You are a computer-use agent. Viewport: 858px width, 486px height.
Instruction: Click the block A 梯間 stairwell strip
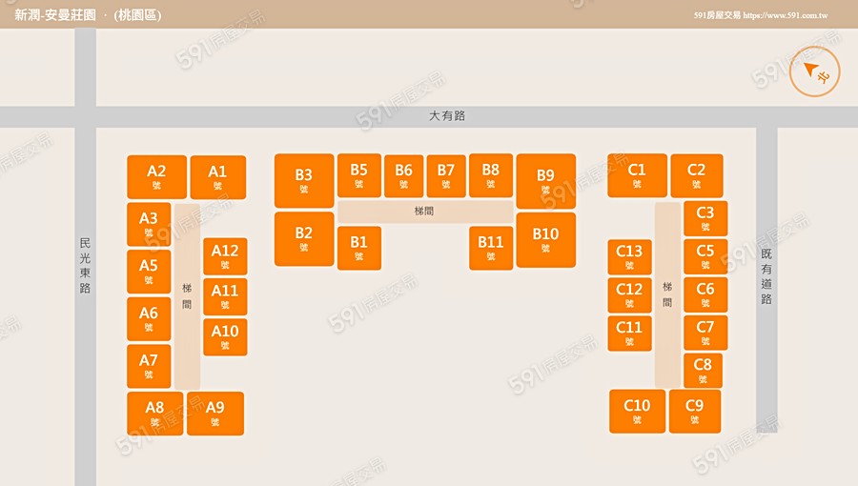187,295
